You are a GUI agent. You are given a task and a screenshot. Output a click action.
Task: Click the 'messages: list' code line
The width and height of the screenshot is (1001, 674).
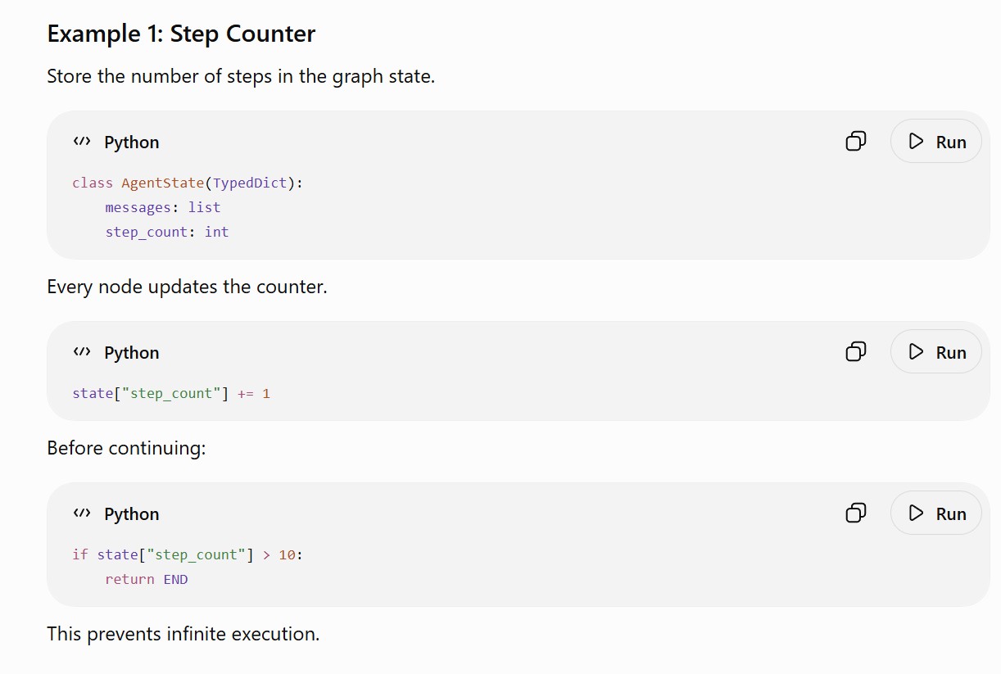[163, 207]
